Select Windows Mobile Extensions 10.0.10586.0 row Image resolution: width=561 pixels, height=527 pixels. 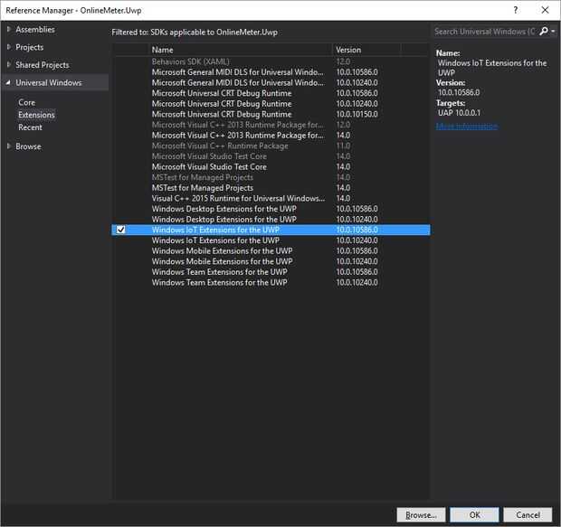(271, 250)
